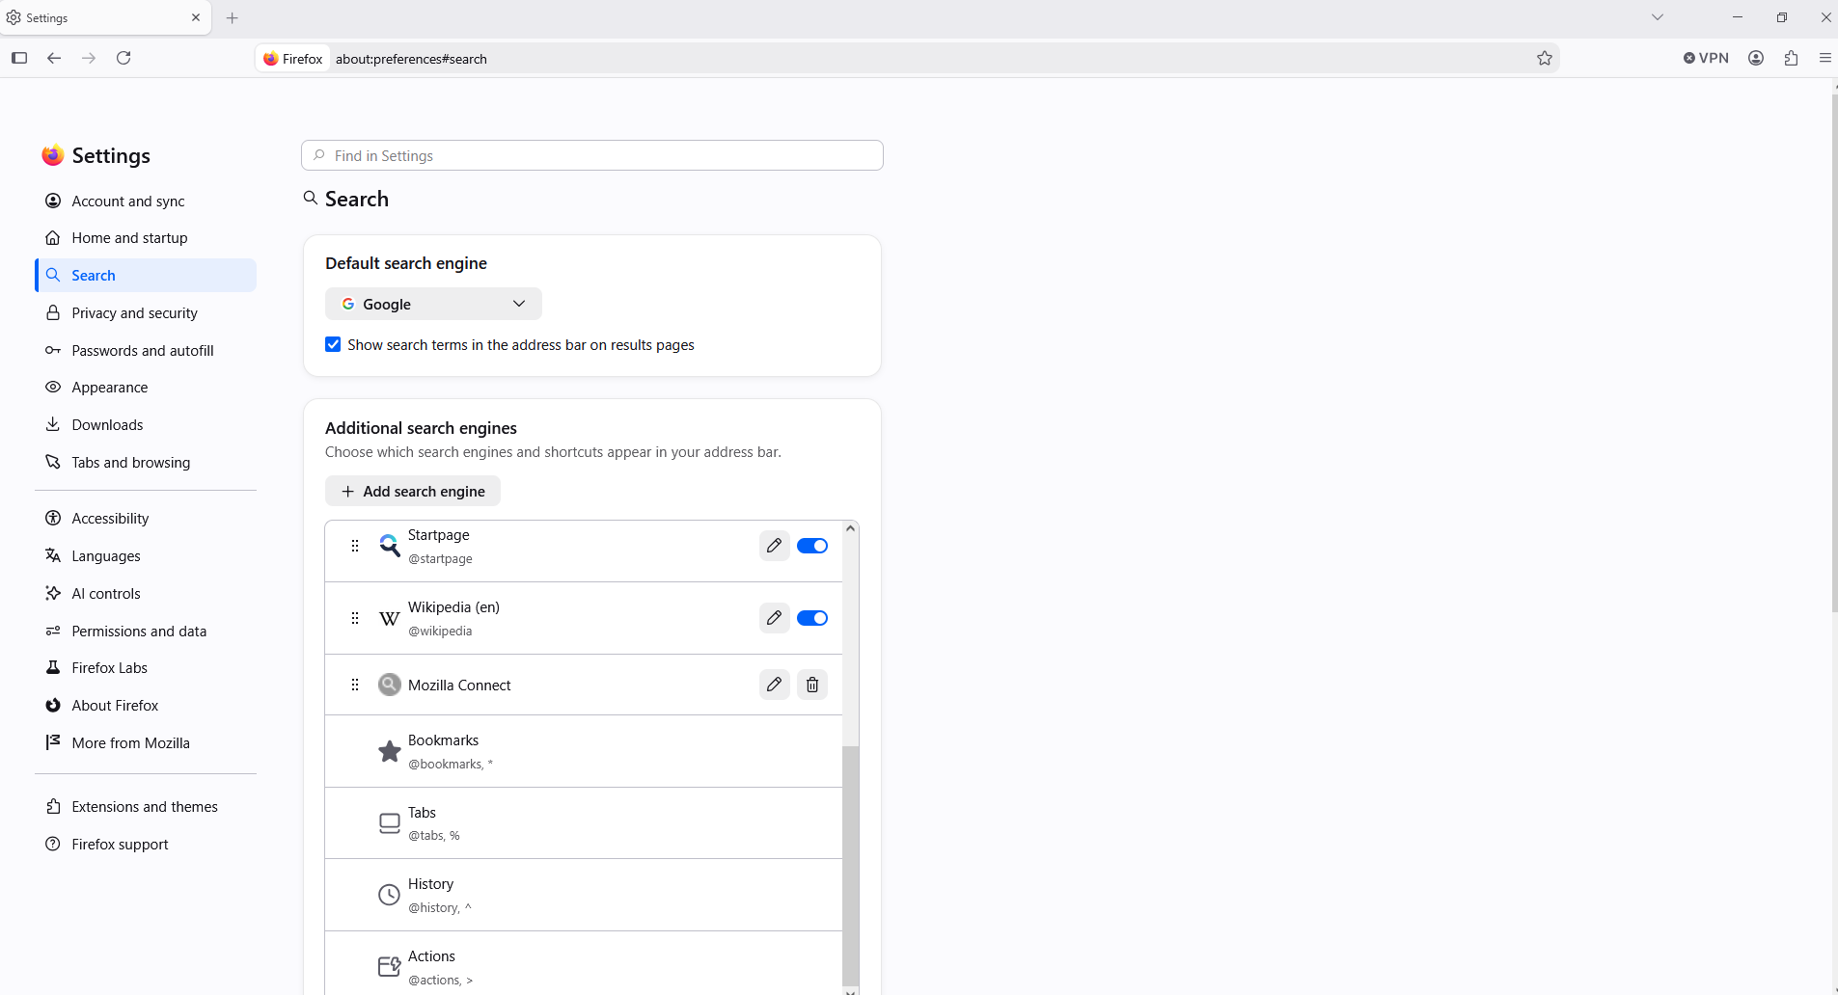Image resolution: width=1838 pixels, height=995 pixels.
Task: Open Downloads settings
Action: (146, 425)
